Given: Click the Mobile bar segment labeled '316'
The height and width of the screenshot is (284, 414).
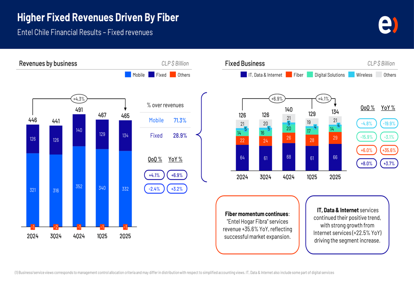Looking at the screenshot, I should click(x=56, y=190).
